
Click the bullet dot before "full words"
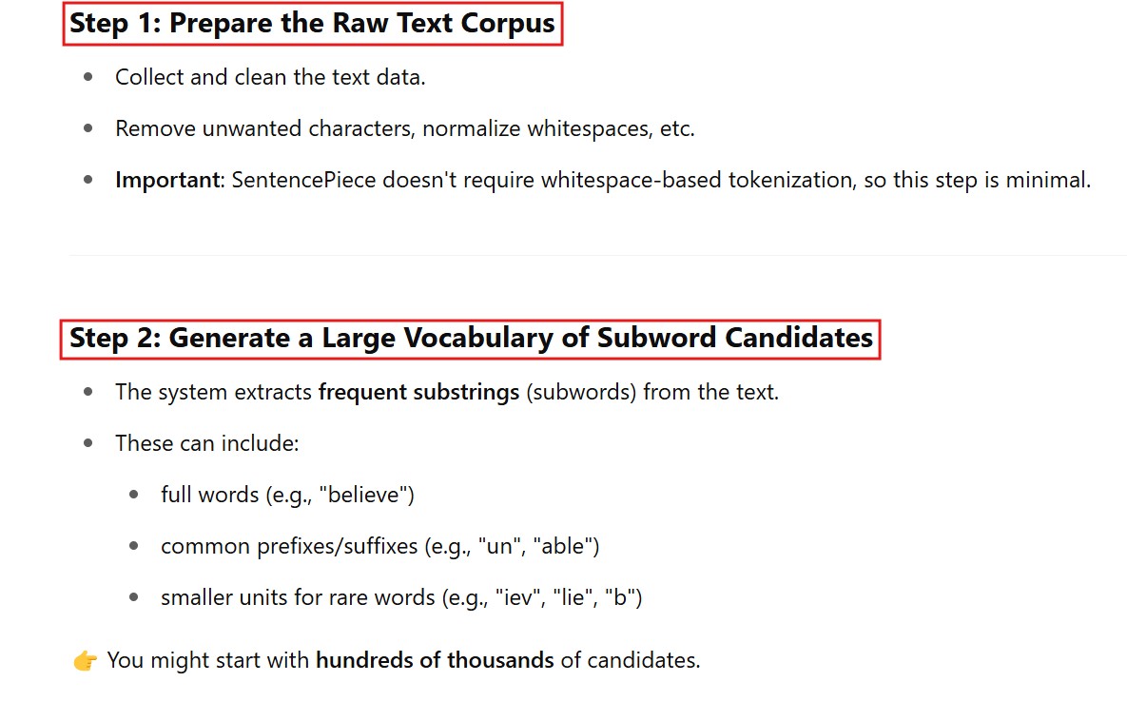point(134,495)
